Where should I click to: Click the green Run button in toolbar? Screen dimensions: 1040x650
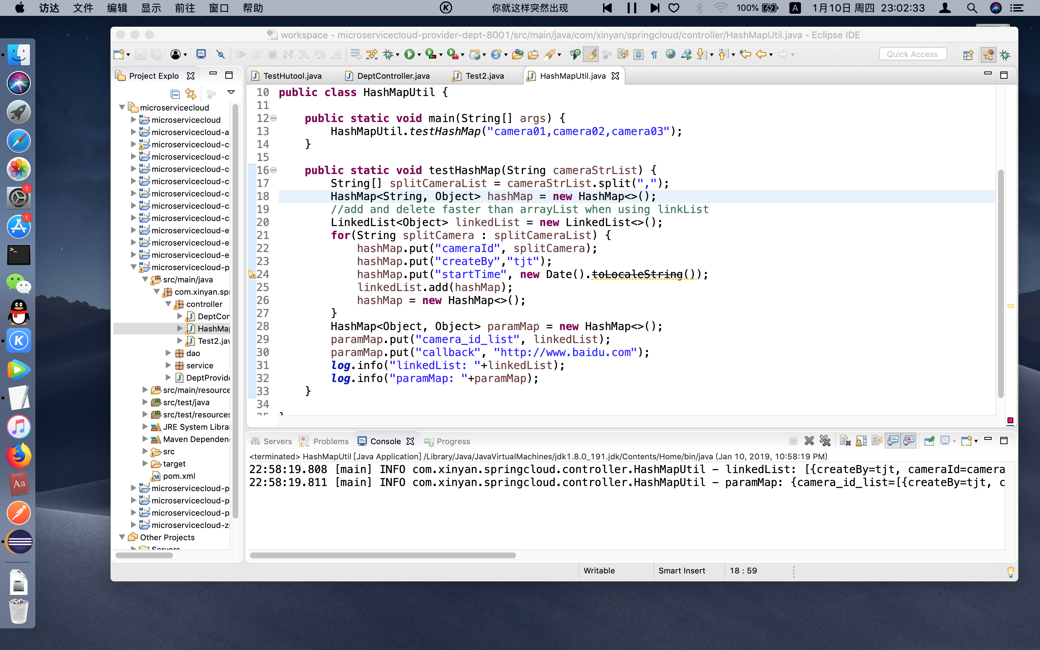click(409, 54)
